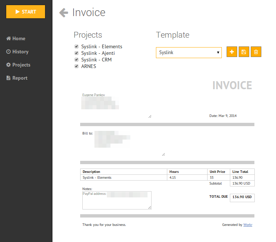Click the Syslink - Elements table row description
Viewport: 276px width, 242px height.
124,178
